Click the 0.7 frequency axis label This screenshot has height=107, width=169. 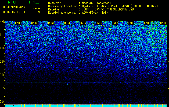click(x=2, y=88)
